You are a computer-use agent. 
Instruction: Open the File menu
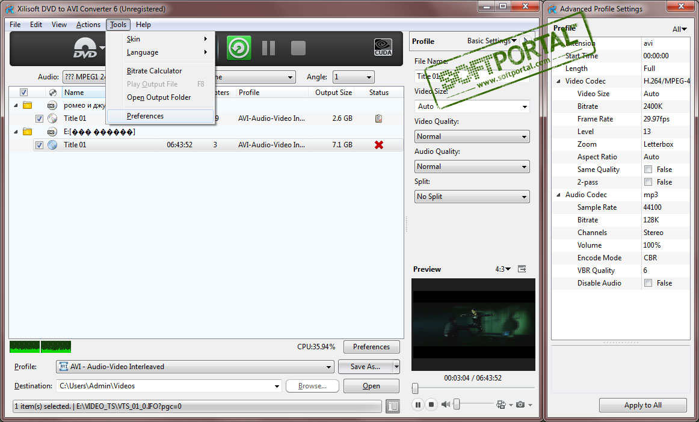15,25
